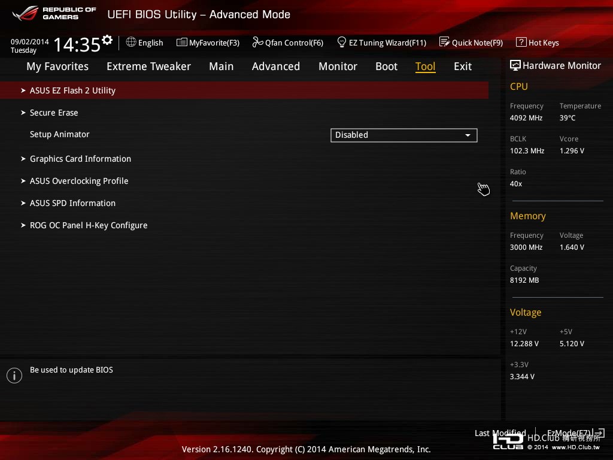Click the 'Be used to update BIOS' help text
Screen dimensions: 613x460
[x=72, y=370]
